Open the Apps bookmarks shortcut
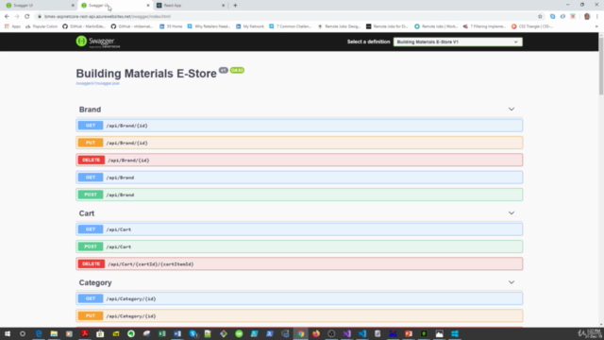Image resolution: width=604 pixels, height=340 pixels. click(12, 26)
